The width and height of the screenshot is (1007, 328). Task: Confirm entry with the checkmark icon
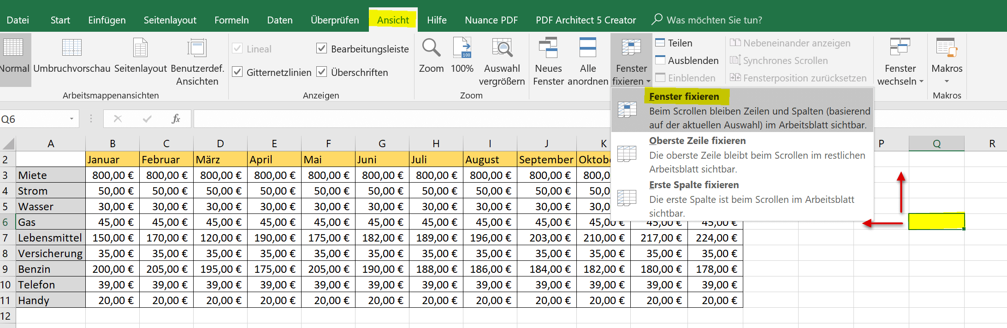click(x=147, y=119)
